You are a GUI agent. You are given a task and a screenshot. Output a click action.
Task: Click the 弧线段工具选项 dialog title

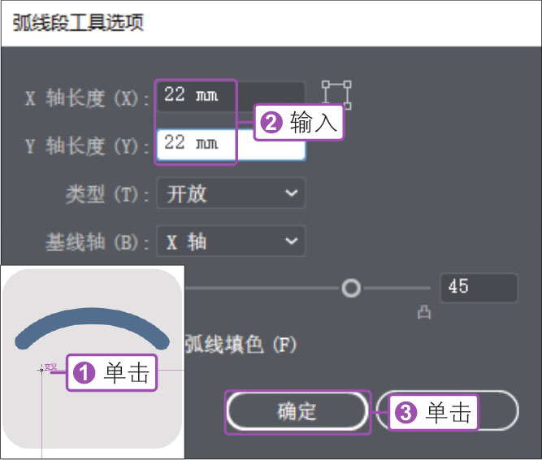click(78, 23)
